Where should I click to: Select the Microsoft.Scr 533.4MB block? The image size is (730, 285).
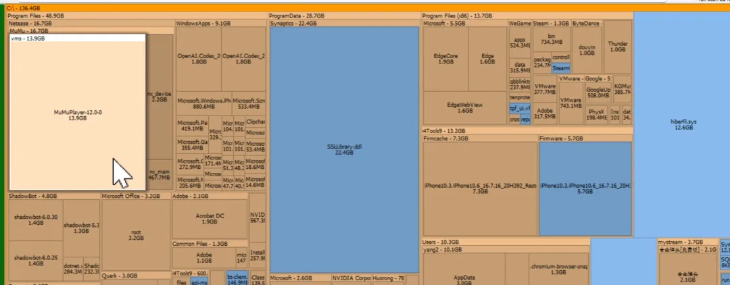(x=249, y=103)
